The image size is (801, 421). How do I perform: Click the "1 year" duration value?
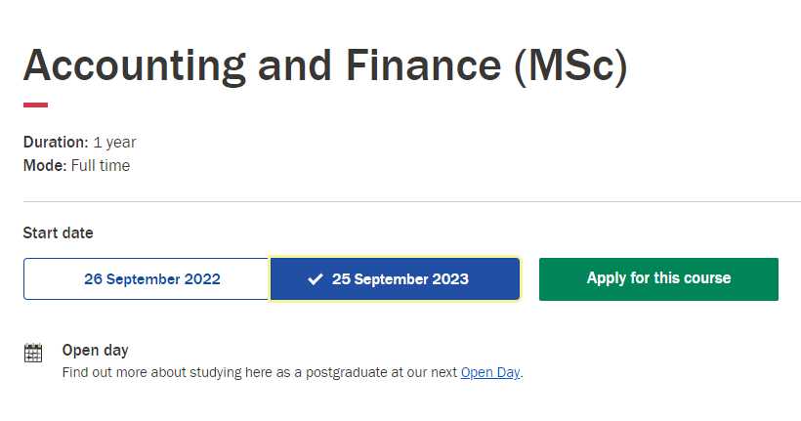point(114,143)
